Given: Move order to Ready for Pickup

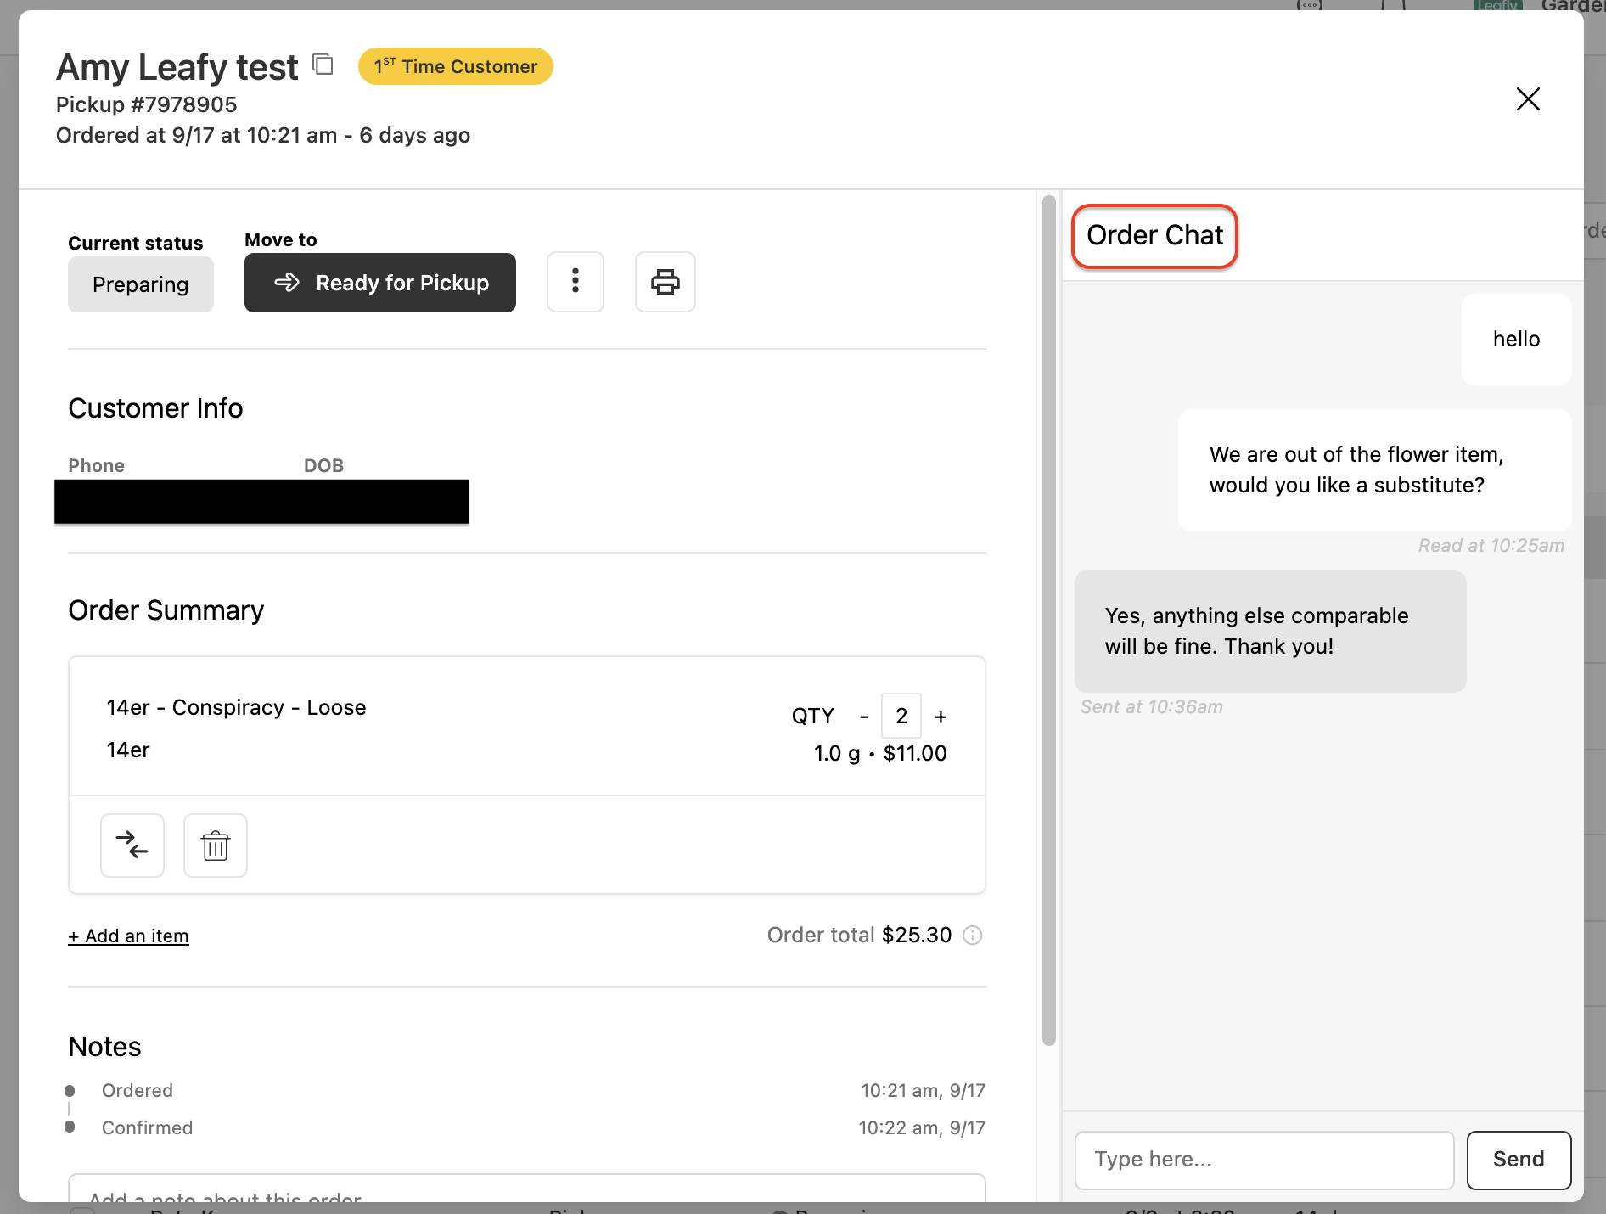Looking at the screenshot, I should [380, 283].
